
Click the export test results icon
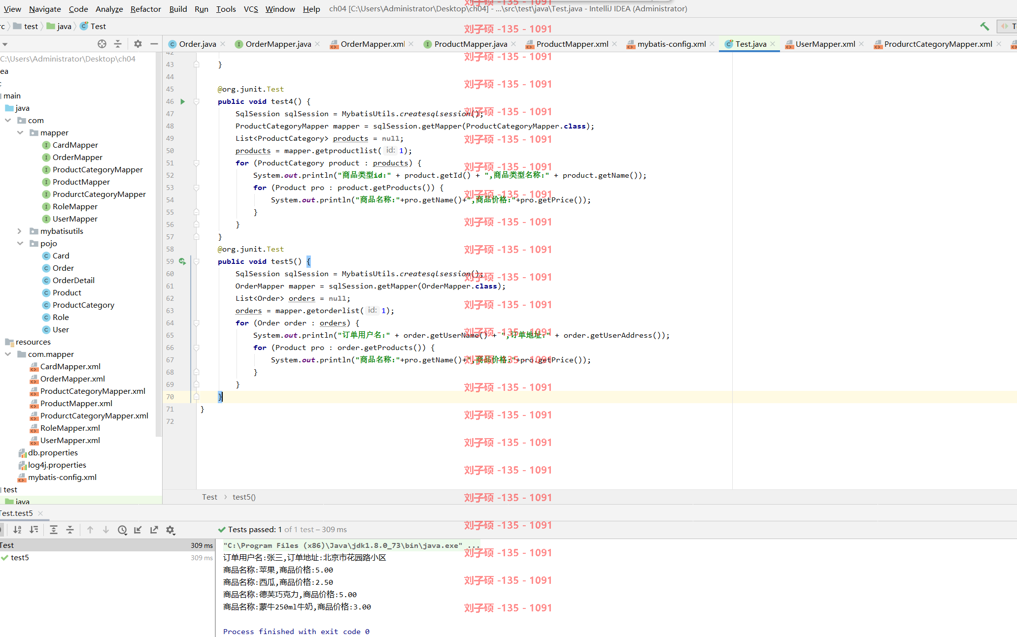click(154, 530)
